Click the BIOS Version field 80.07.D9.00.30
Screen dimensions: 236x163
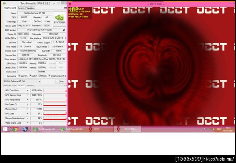40,30
